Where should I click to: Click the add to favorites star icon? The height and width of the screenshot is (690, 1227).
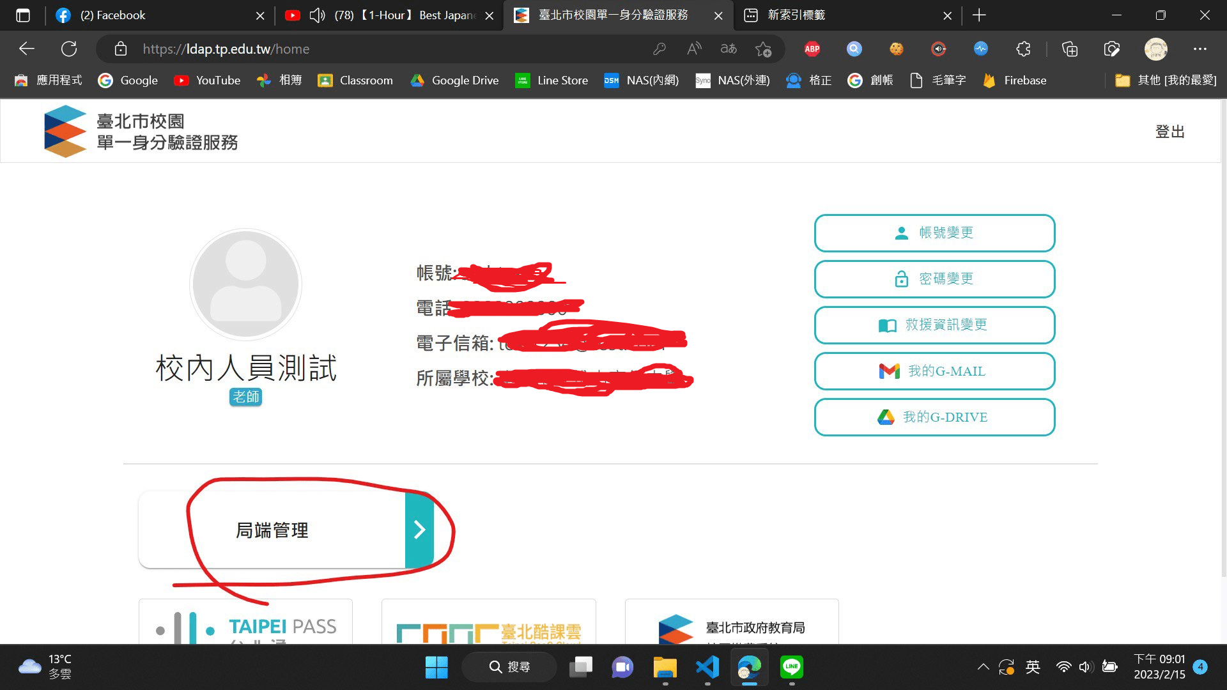coord(763,49)
